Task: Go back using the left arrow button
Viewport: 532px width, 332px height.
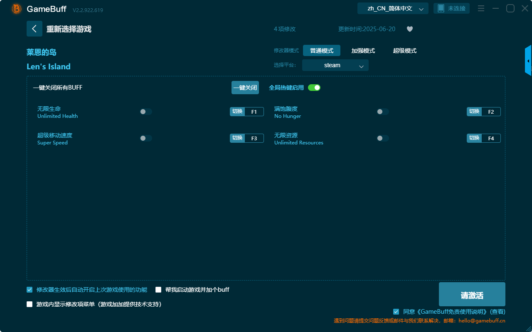Action: [x=34, y=28]
